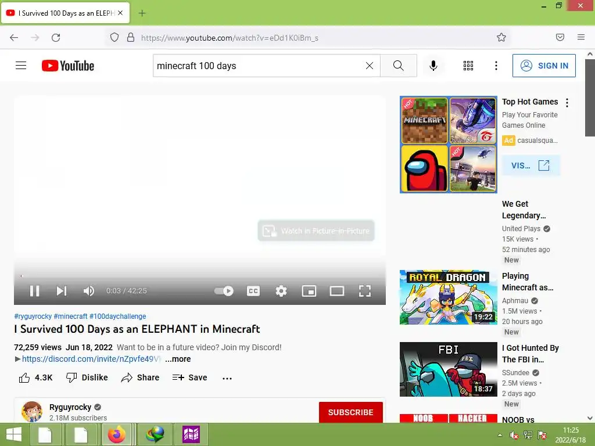Open Windows Start button
This screenshot has width=595, height=446.
tap(14, 434)
